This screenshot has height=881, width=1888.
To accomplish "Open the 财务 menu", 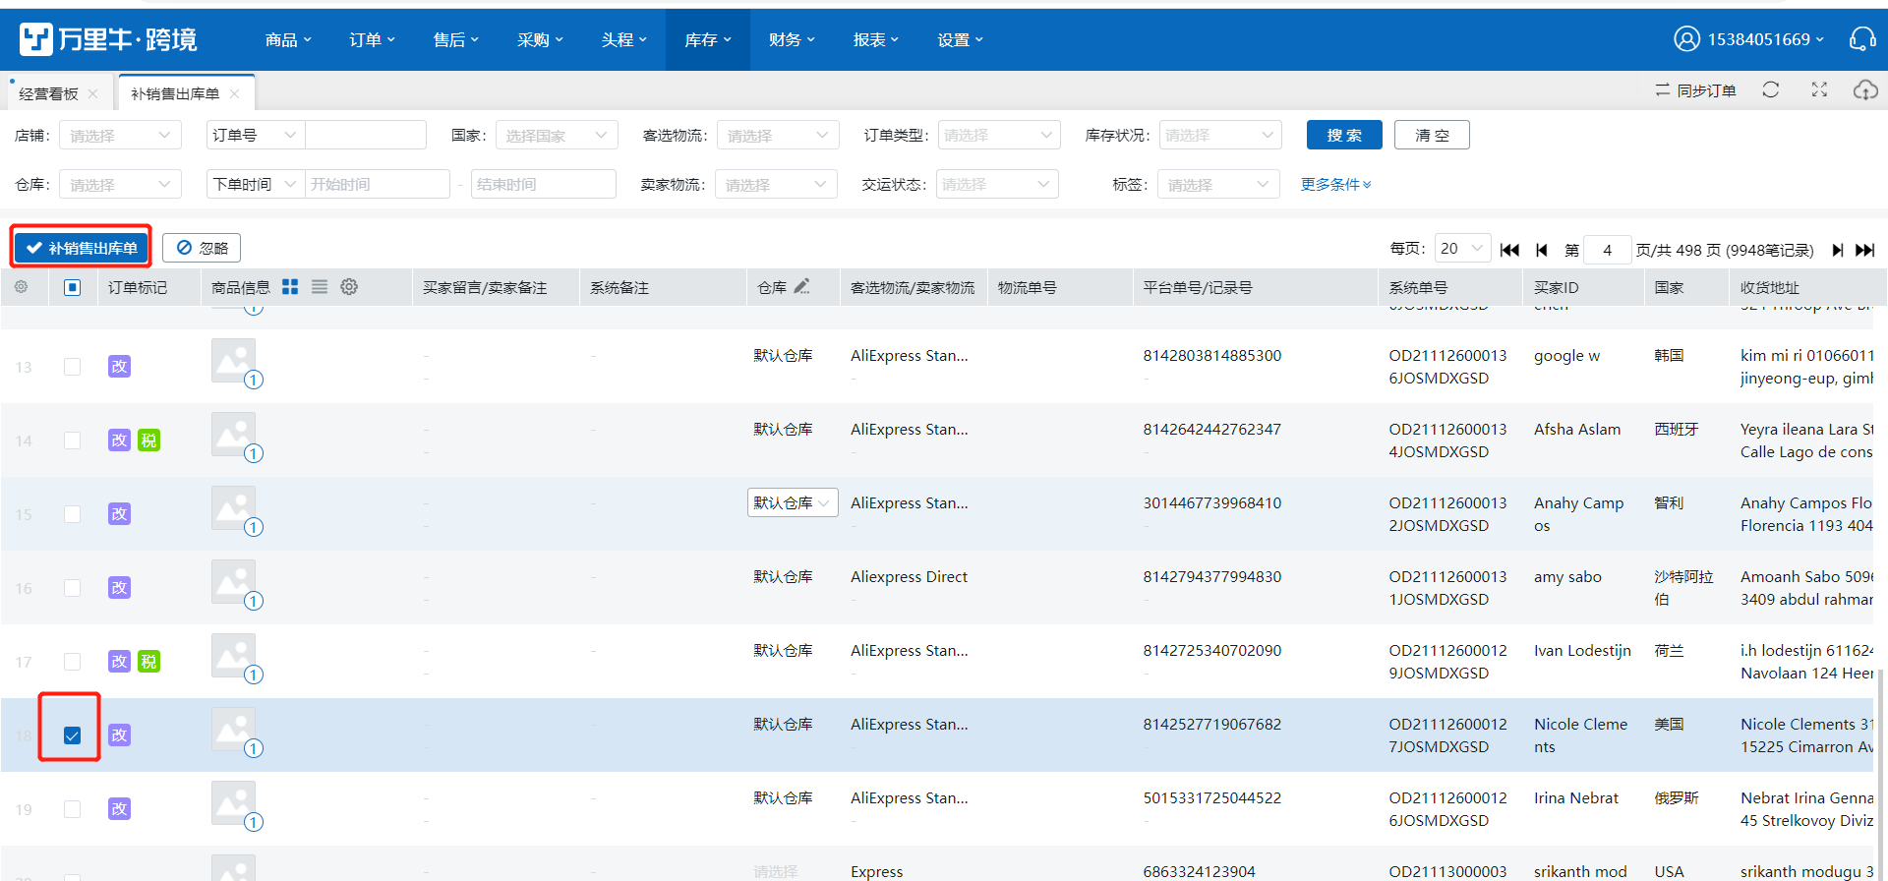I will [x=792, y=39].
